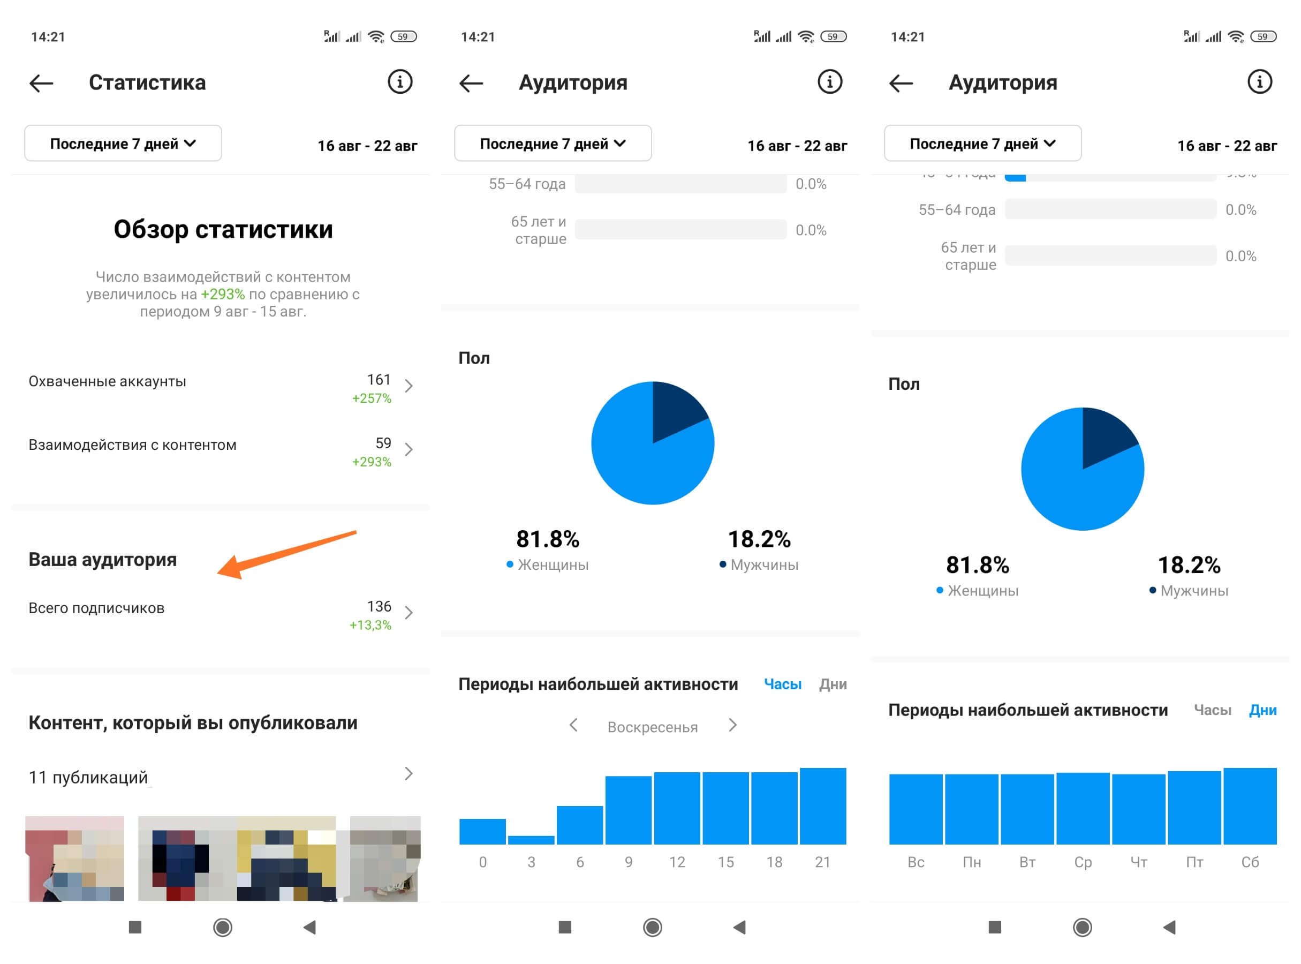
Task: Tap the Сб day activity bar
Action: pyautogui.click(x=1251, y=807)
